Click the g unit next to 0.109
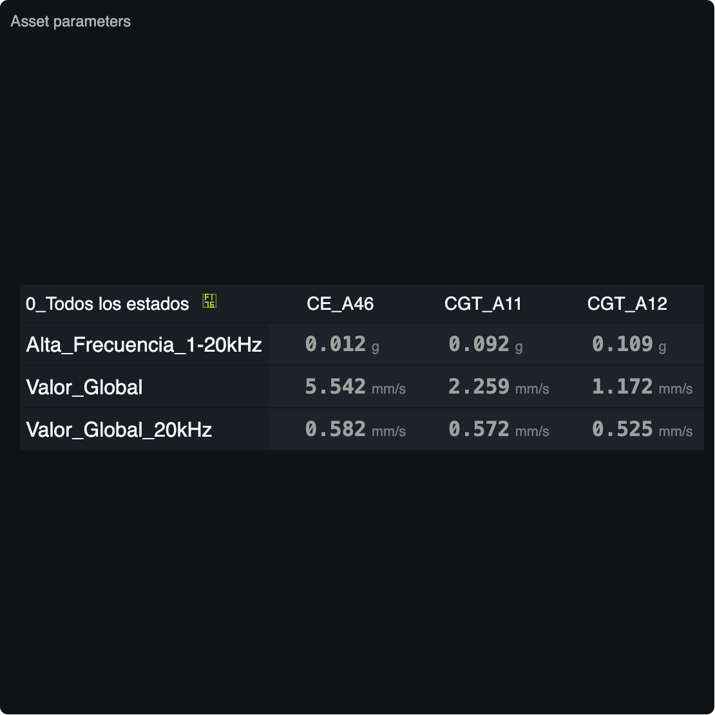The height and width of the screenshot is (715, 715). point(662,347)
